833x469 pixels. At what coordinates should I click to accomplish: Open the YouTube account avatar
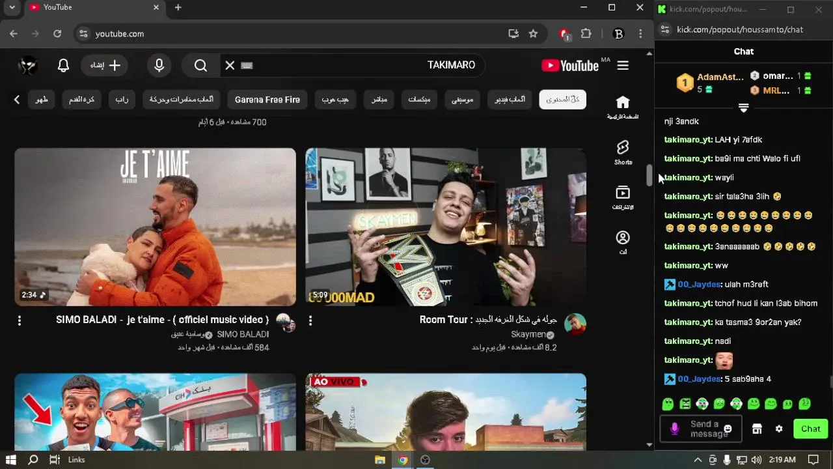point(28,65)
